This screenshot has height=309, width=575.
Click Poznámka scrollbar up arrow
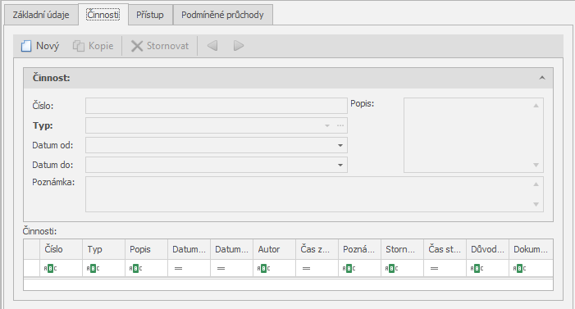click(x=536, y=184)
